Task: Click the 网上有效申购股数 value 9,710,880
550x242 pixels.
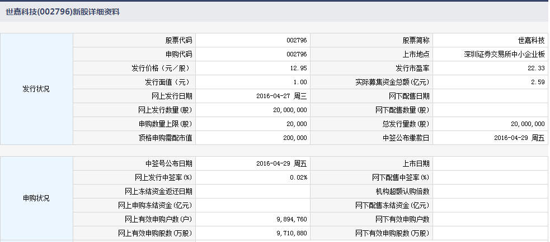Action: [x=289, y=233]
